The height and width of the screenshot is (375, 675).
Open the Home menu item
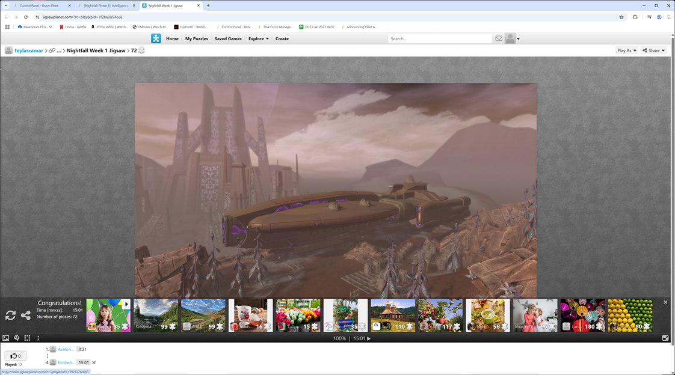pos(172,38)
